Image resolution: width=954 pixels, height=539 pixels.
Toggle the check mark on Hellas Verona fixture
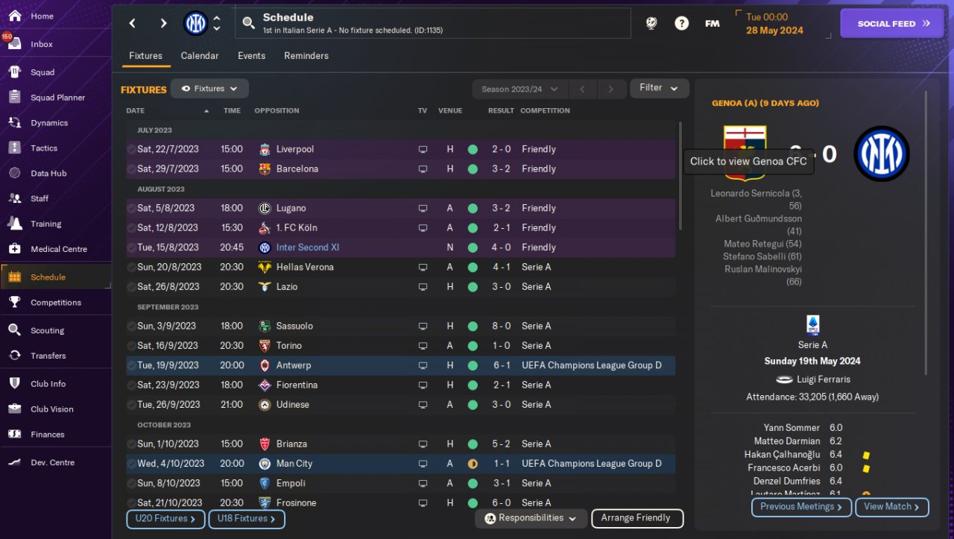(x=131, y=267)
